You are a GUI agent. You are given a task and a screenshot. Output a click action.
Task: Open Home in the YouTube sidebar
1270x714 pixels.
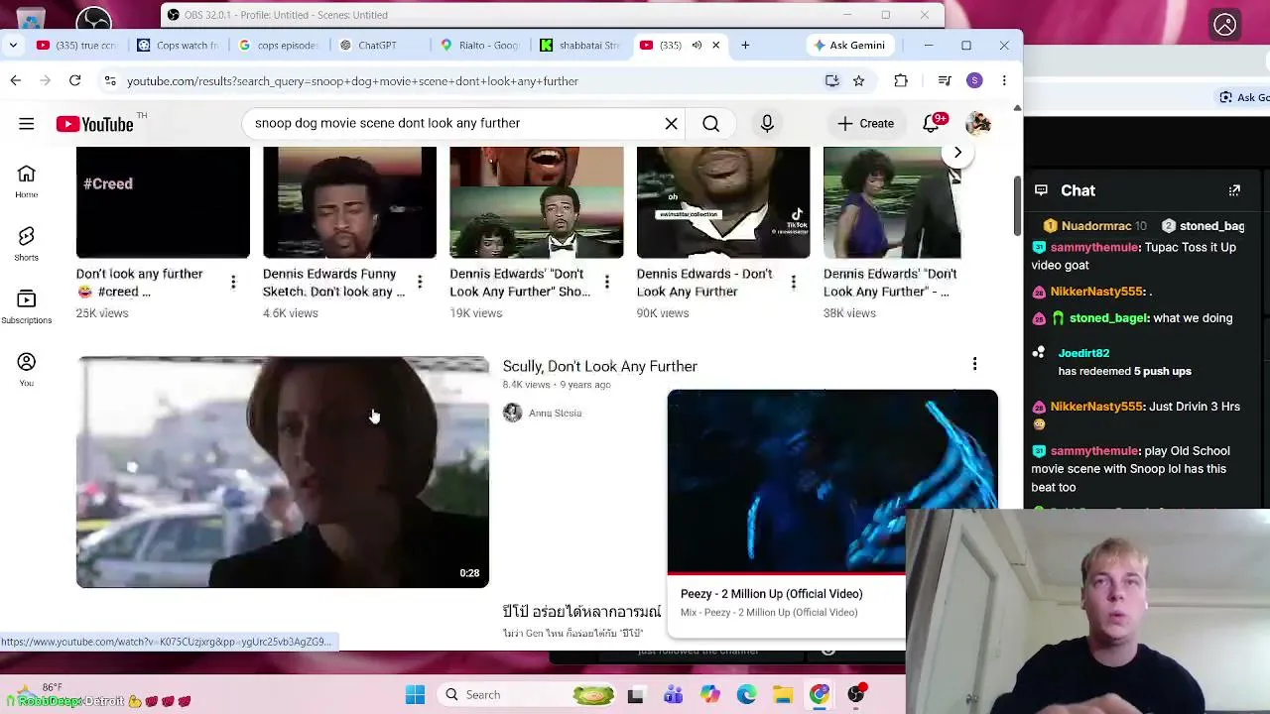27,181
